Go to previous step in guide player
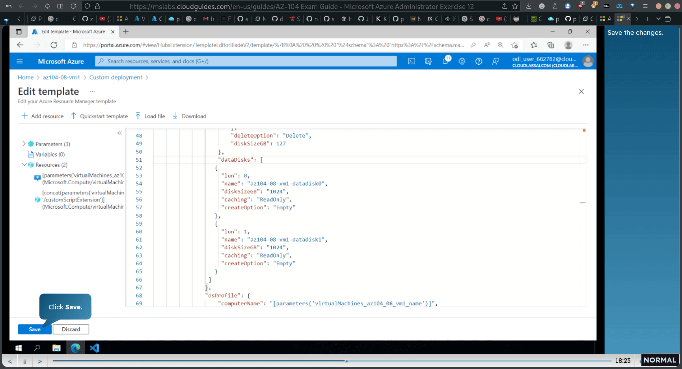 [10, 361]
